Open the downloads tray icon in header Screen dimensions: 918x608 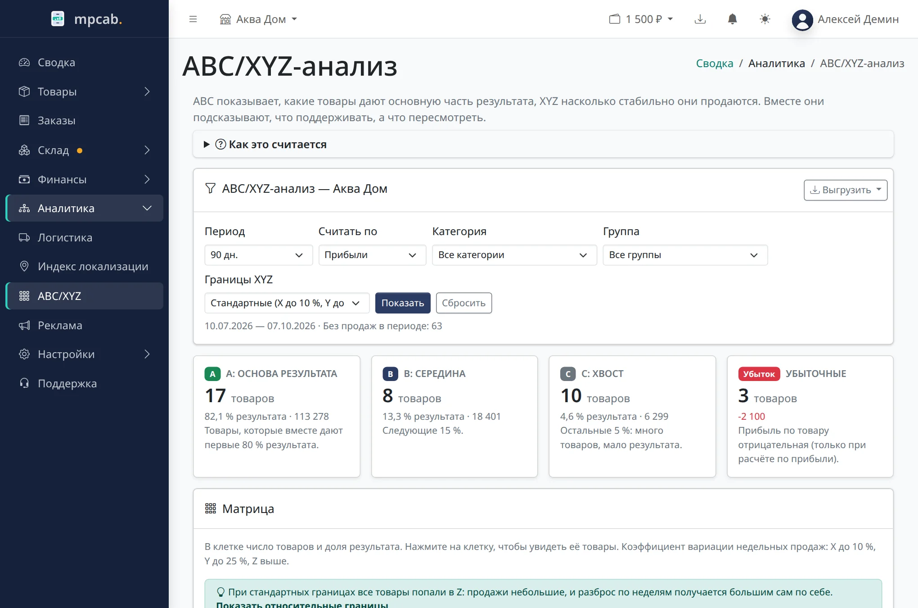[x=700, y=19]
